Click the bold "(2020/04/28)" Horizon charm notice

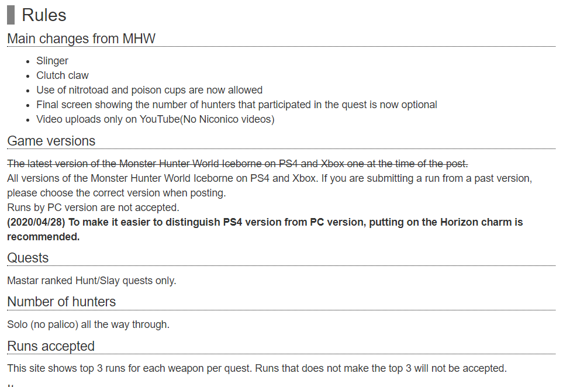264,222
